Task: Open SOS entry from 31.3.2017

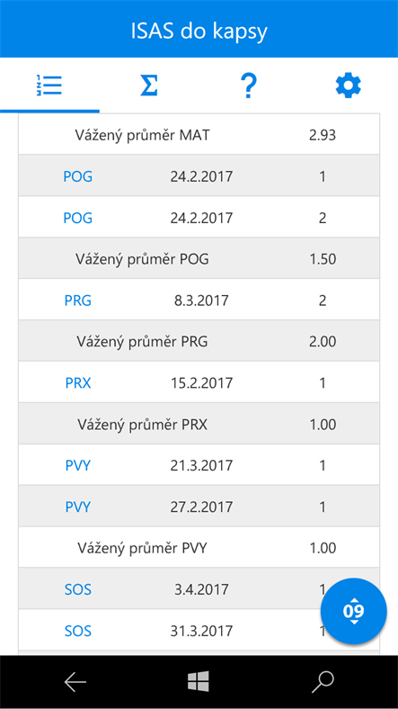Action: [x=78, y=631]
